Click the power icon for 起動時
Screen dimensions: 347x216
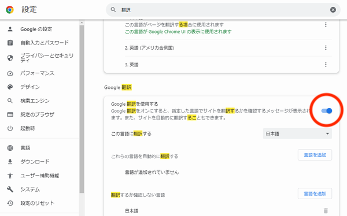(x=10, y=128)
